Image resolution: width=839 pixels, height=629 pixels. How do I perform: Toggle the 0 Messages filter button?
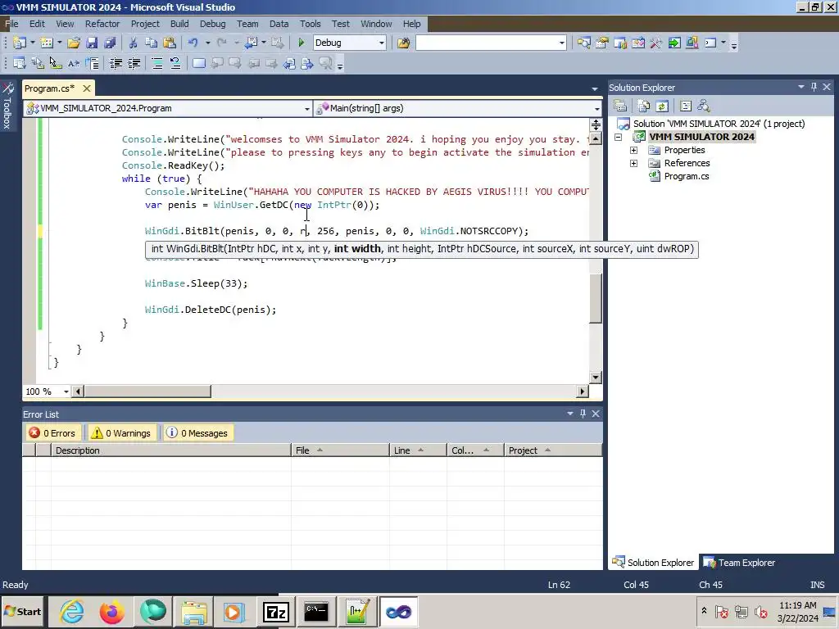[x=197, y=433]
